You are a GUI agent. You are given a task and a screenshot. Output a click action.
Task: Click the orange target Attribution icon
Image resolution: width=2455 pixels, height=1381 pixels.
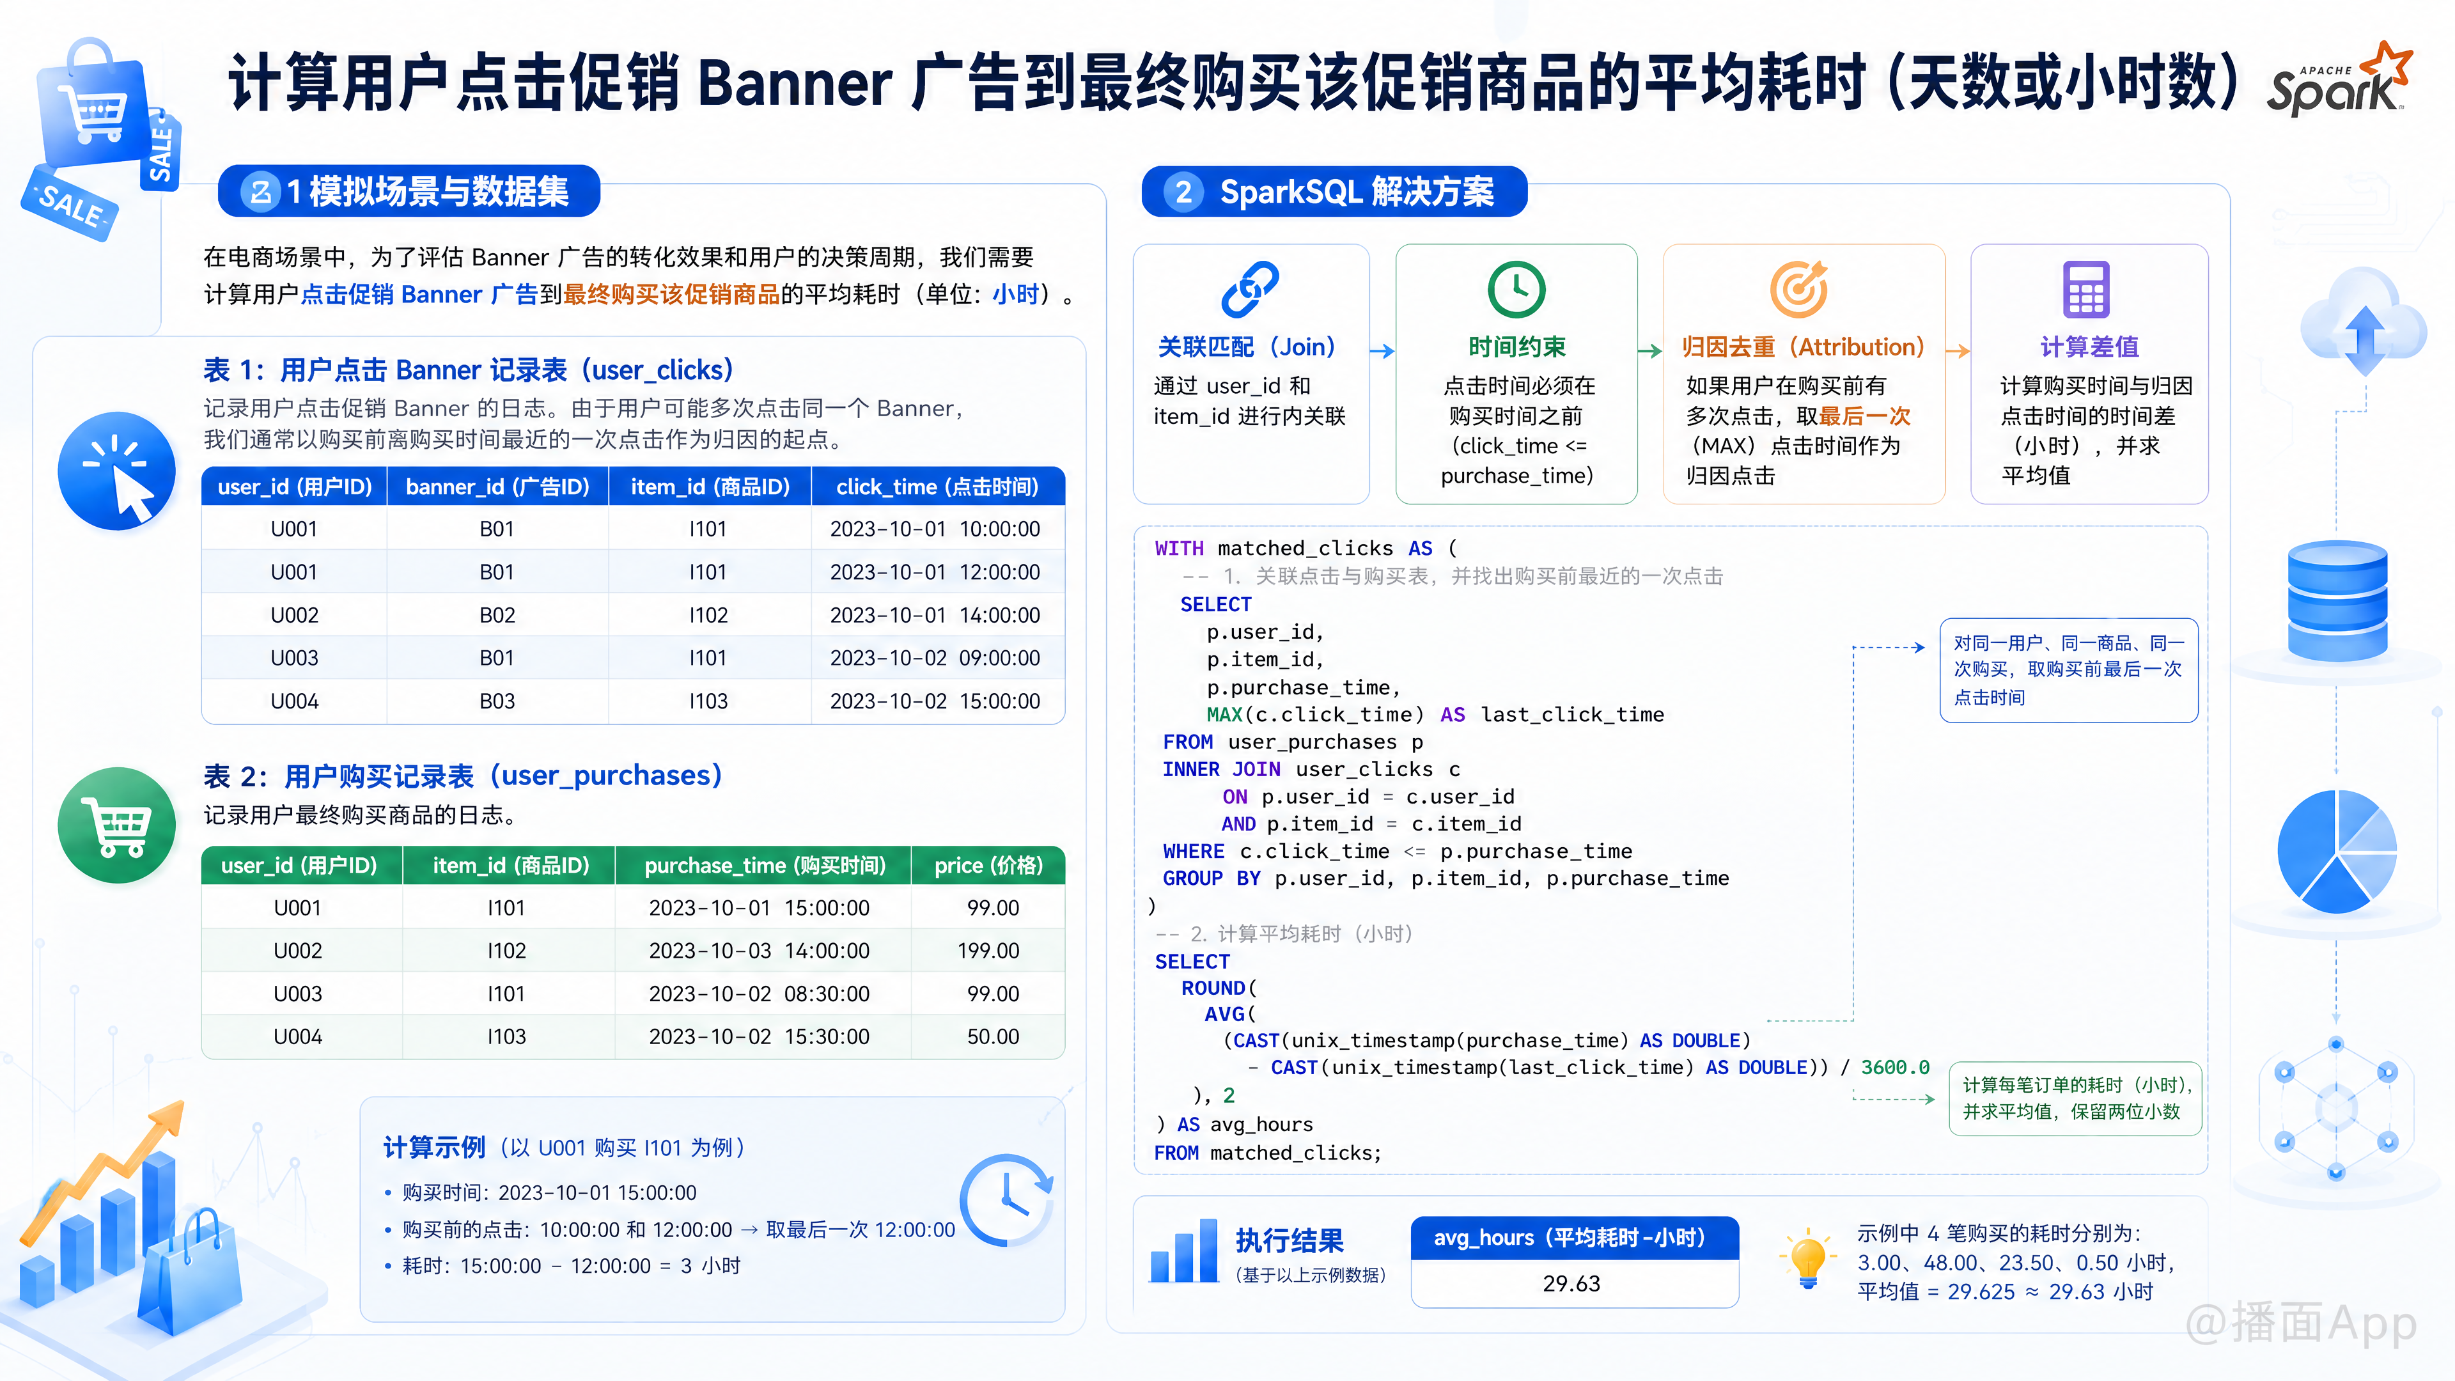1798,289
